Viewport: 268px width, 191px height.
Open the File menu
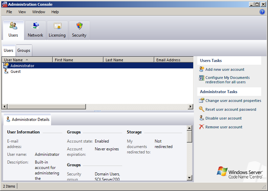9,12
